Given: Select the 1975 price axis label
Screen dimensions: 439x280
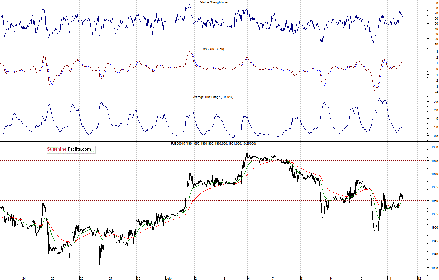Looking at the screenshot, I should click(x=435, y=160).
